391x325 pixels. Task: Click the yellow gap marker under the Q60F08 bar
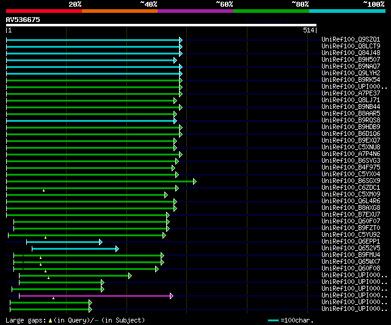pyautogui.click(x=45, y=271)
